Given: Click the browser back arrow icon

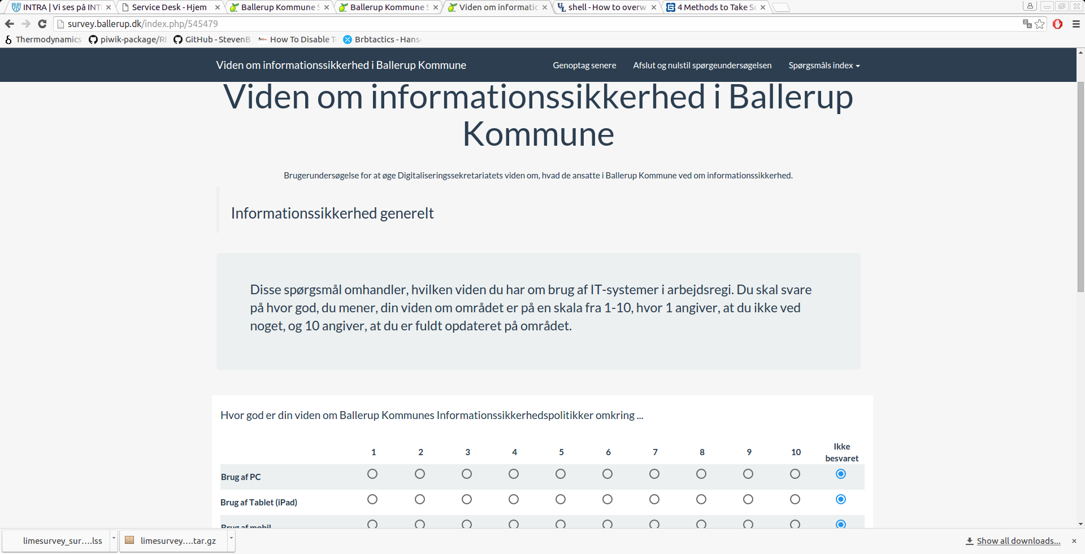Looking at the screenshot, I should pyautogui.click(x=9, y=24).
